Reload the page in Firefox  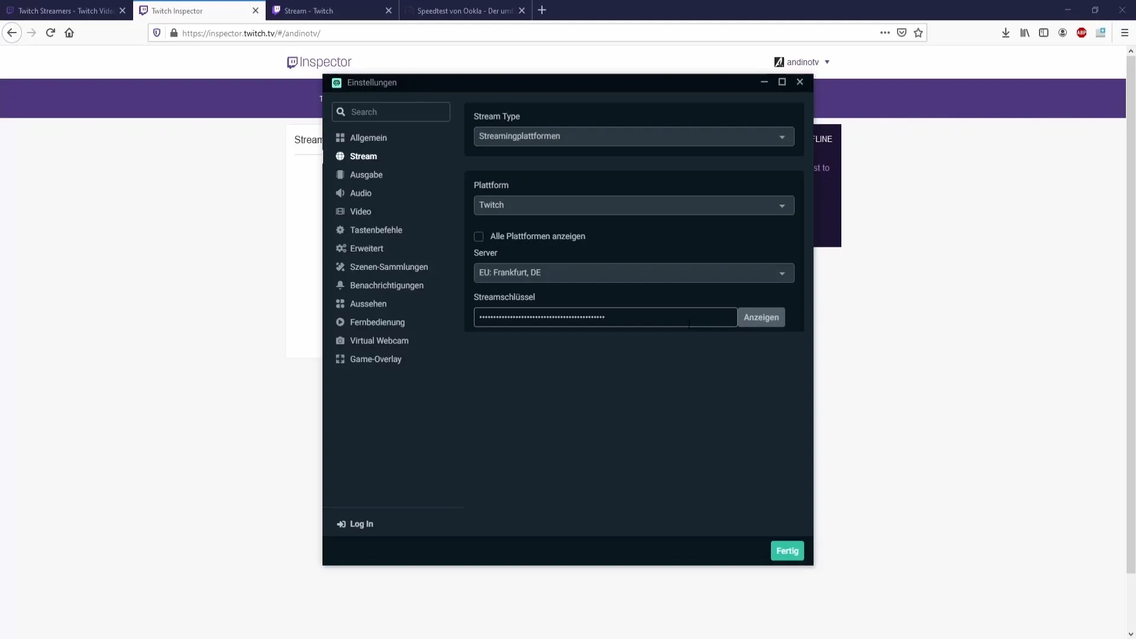(50, 33)
